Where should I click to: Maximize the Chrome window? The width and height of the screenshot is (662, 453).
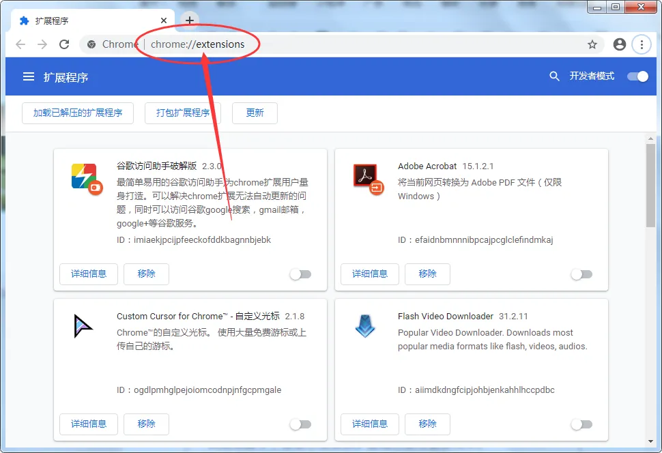click(616, 7)
